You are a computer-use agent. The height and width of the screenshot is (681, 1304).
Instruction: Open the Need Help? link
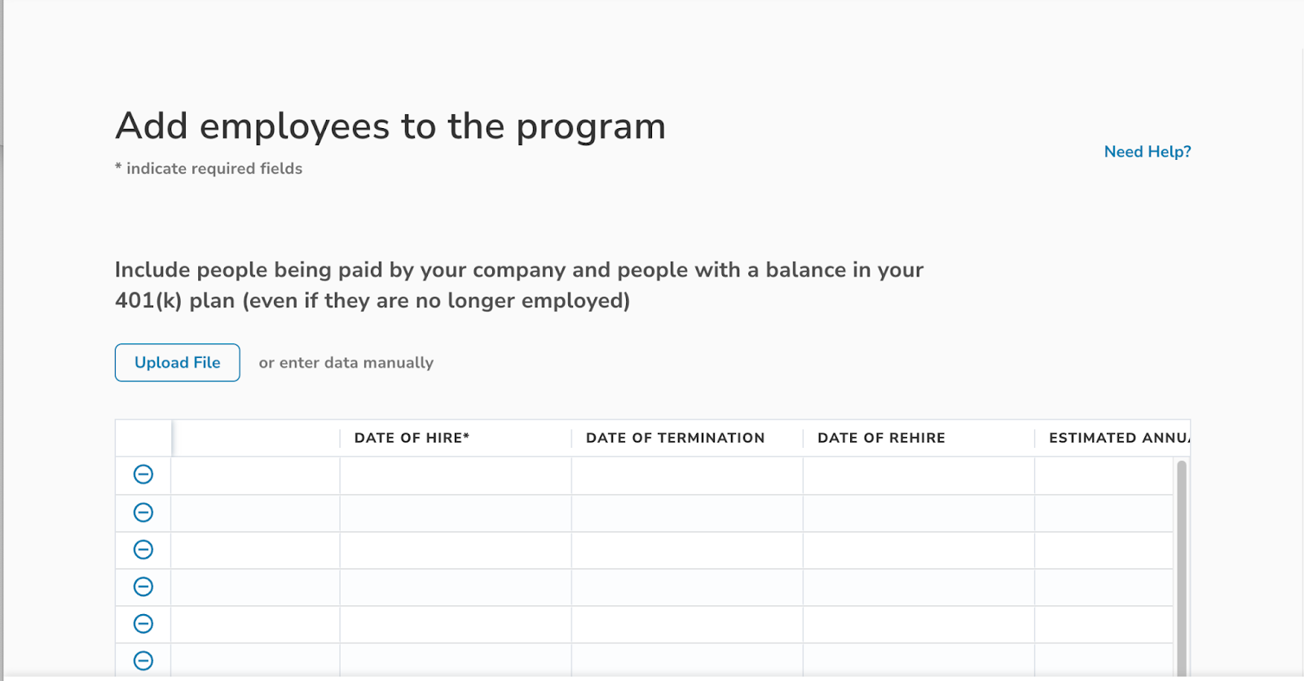click(x=1147, y=152)
